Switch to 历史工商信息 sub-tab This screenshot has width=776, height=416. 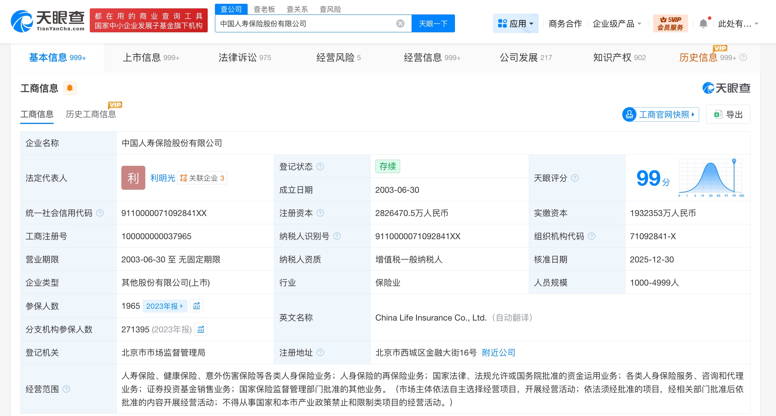pyautogui.click(x=91, y=114)
